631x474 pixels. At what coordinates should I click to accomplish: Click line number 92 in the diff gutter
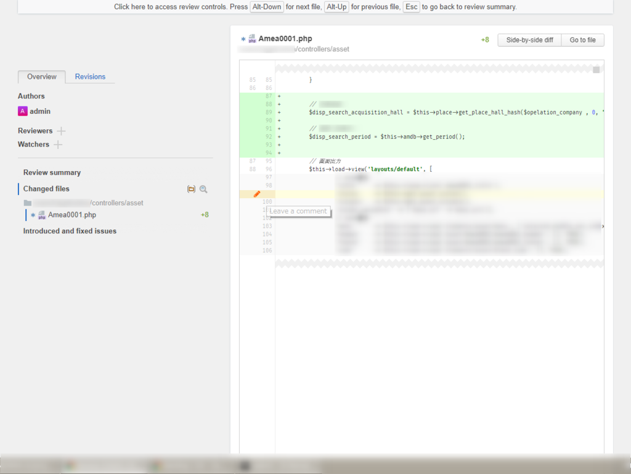[x=269, y=137]
